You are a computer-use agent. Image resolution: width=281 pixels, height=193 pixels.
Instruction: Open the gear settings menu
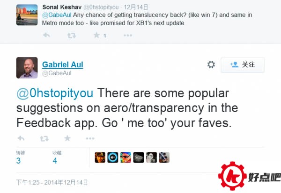click(x=211, y=64)
